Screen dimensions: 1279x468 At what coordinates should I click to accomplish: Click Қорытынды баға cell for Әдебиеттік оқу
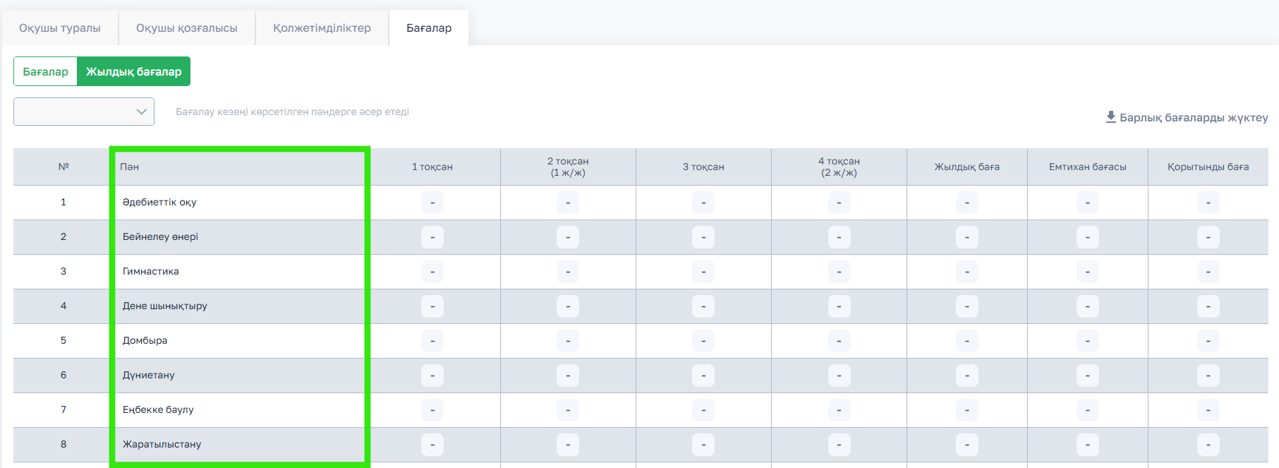point(1208,203)
